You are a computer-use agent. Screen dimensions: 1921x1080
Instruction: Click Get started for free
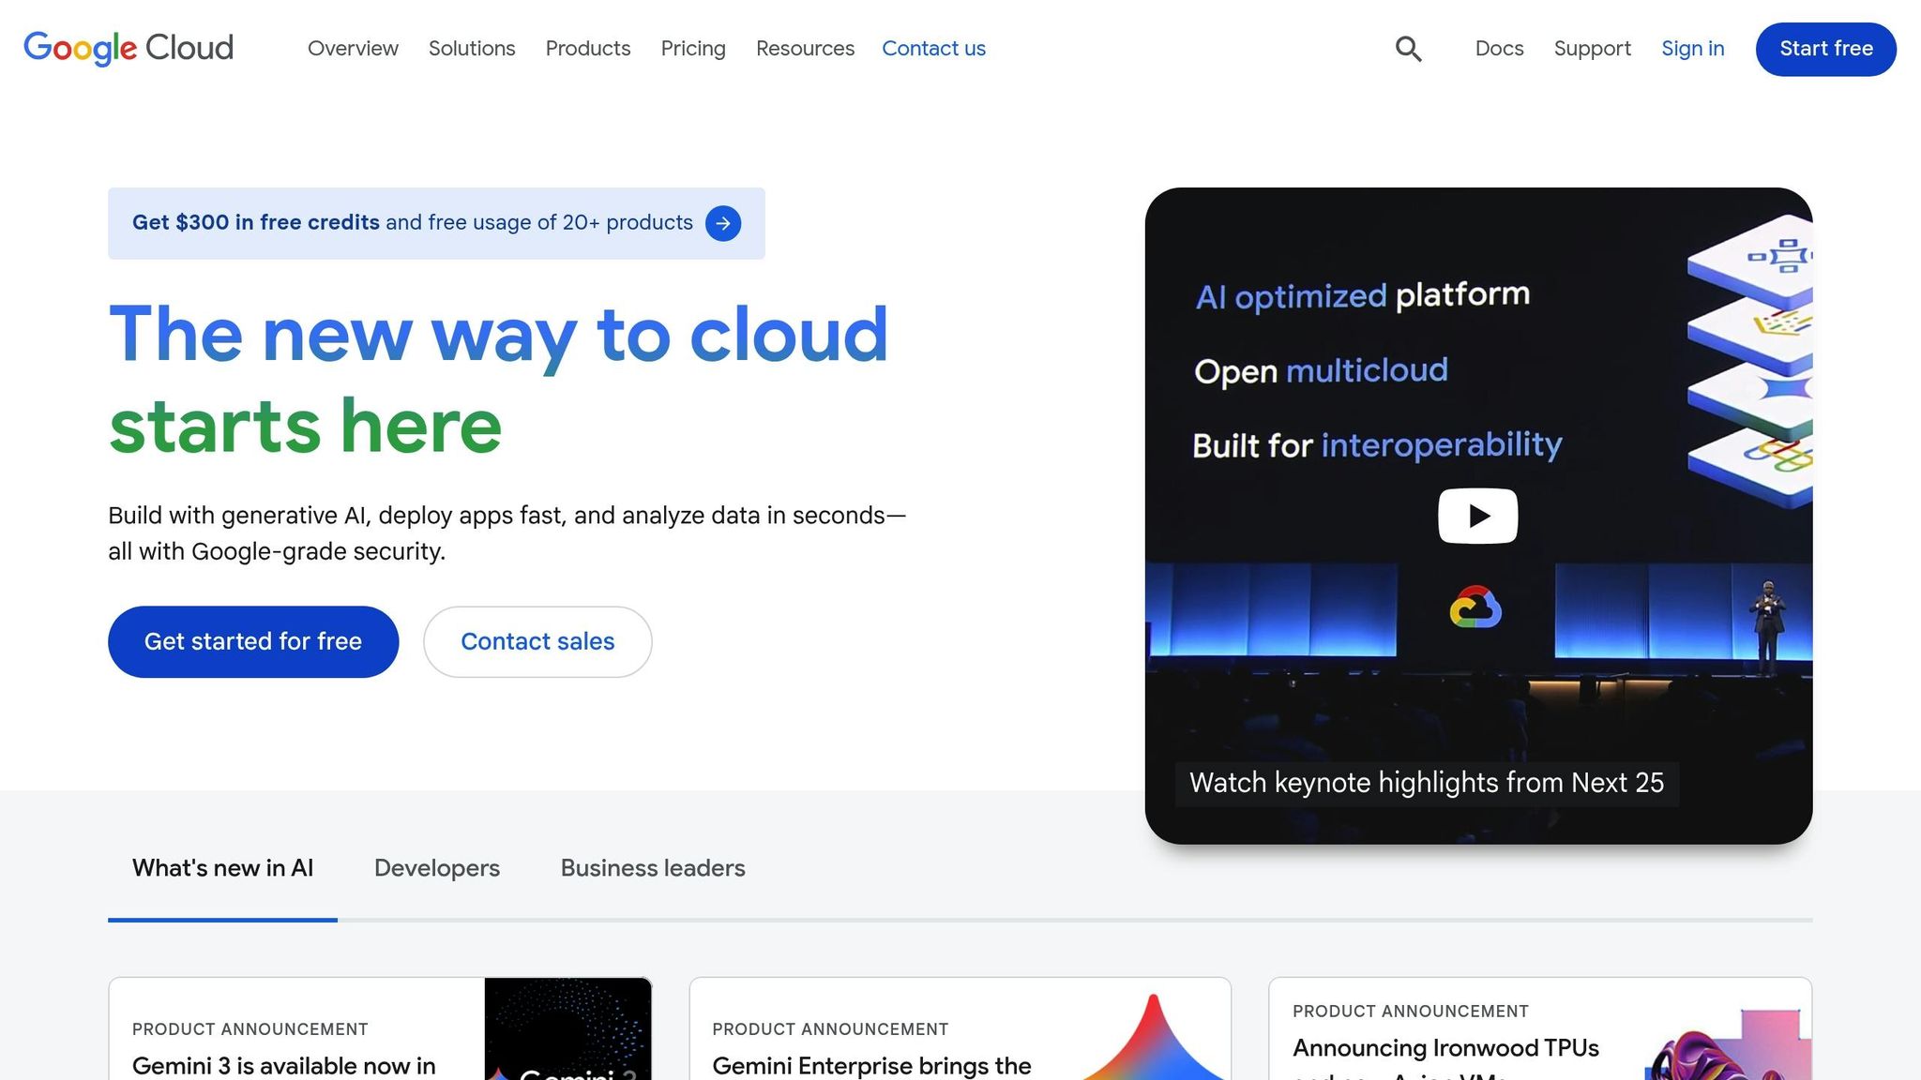coord(253,641)
